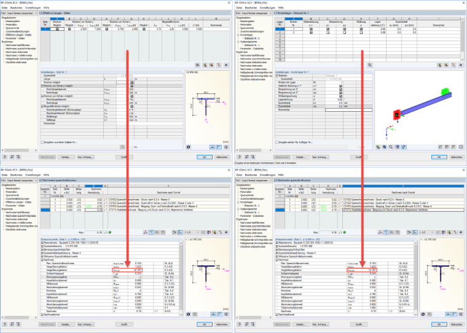Click the blue eye view-mode icon under the Effektive Längen table

pos(226,65)
